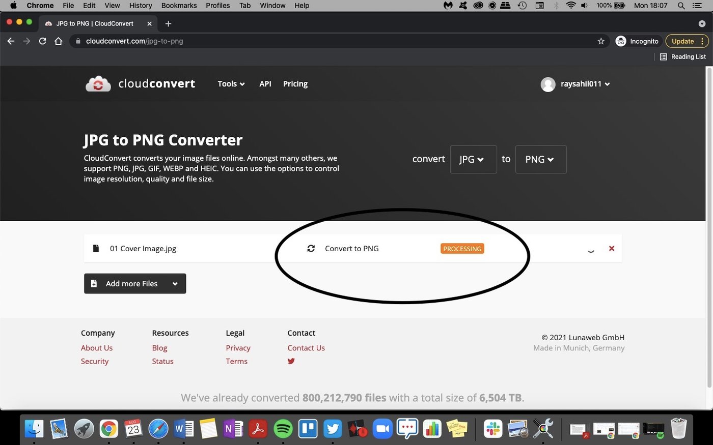This screenshot has width=713, height=445.
Task: Open Chrome's tab search chevron
Action: pyautogui.click(x=702, y=23)
